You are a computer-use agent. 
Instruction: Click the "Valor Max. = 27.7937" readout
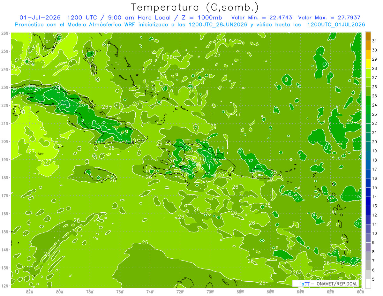[329, 18]
